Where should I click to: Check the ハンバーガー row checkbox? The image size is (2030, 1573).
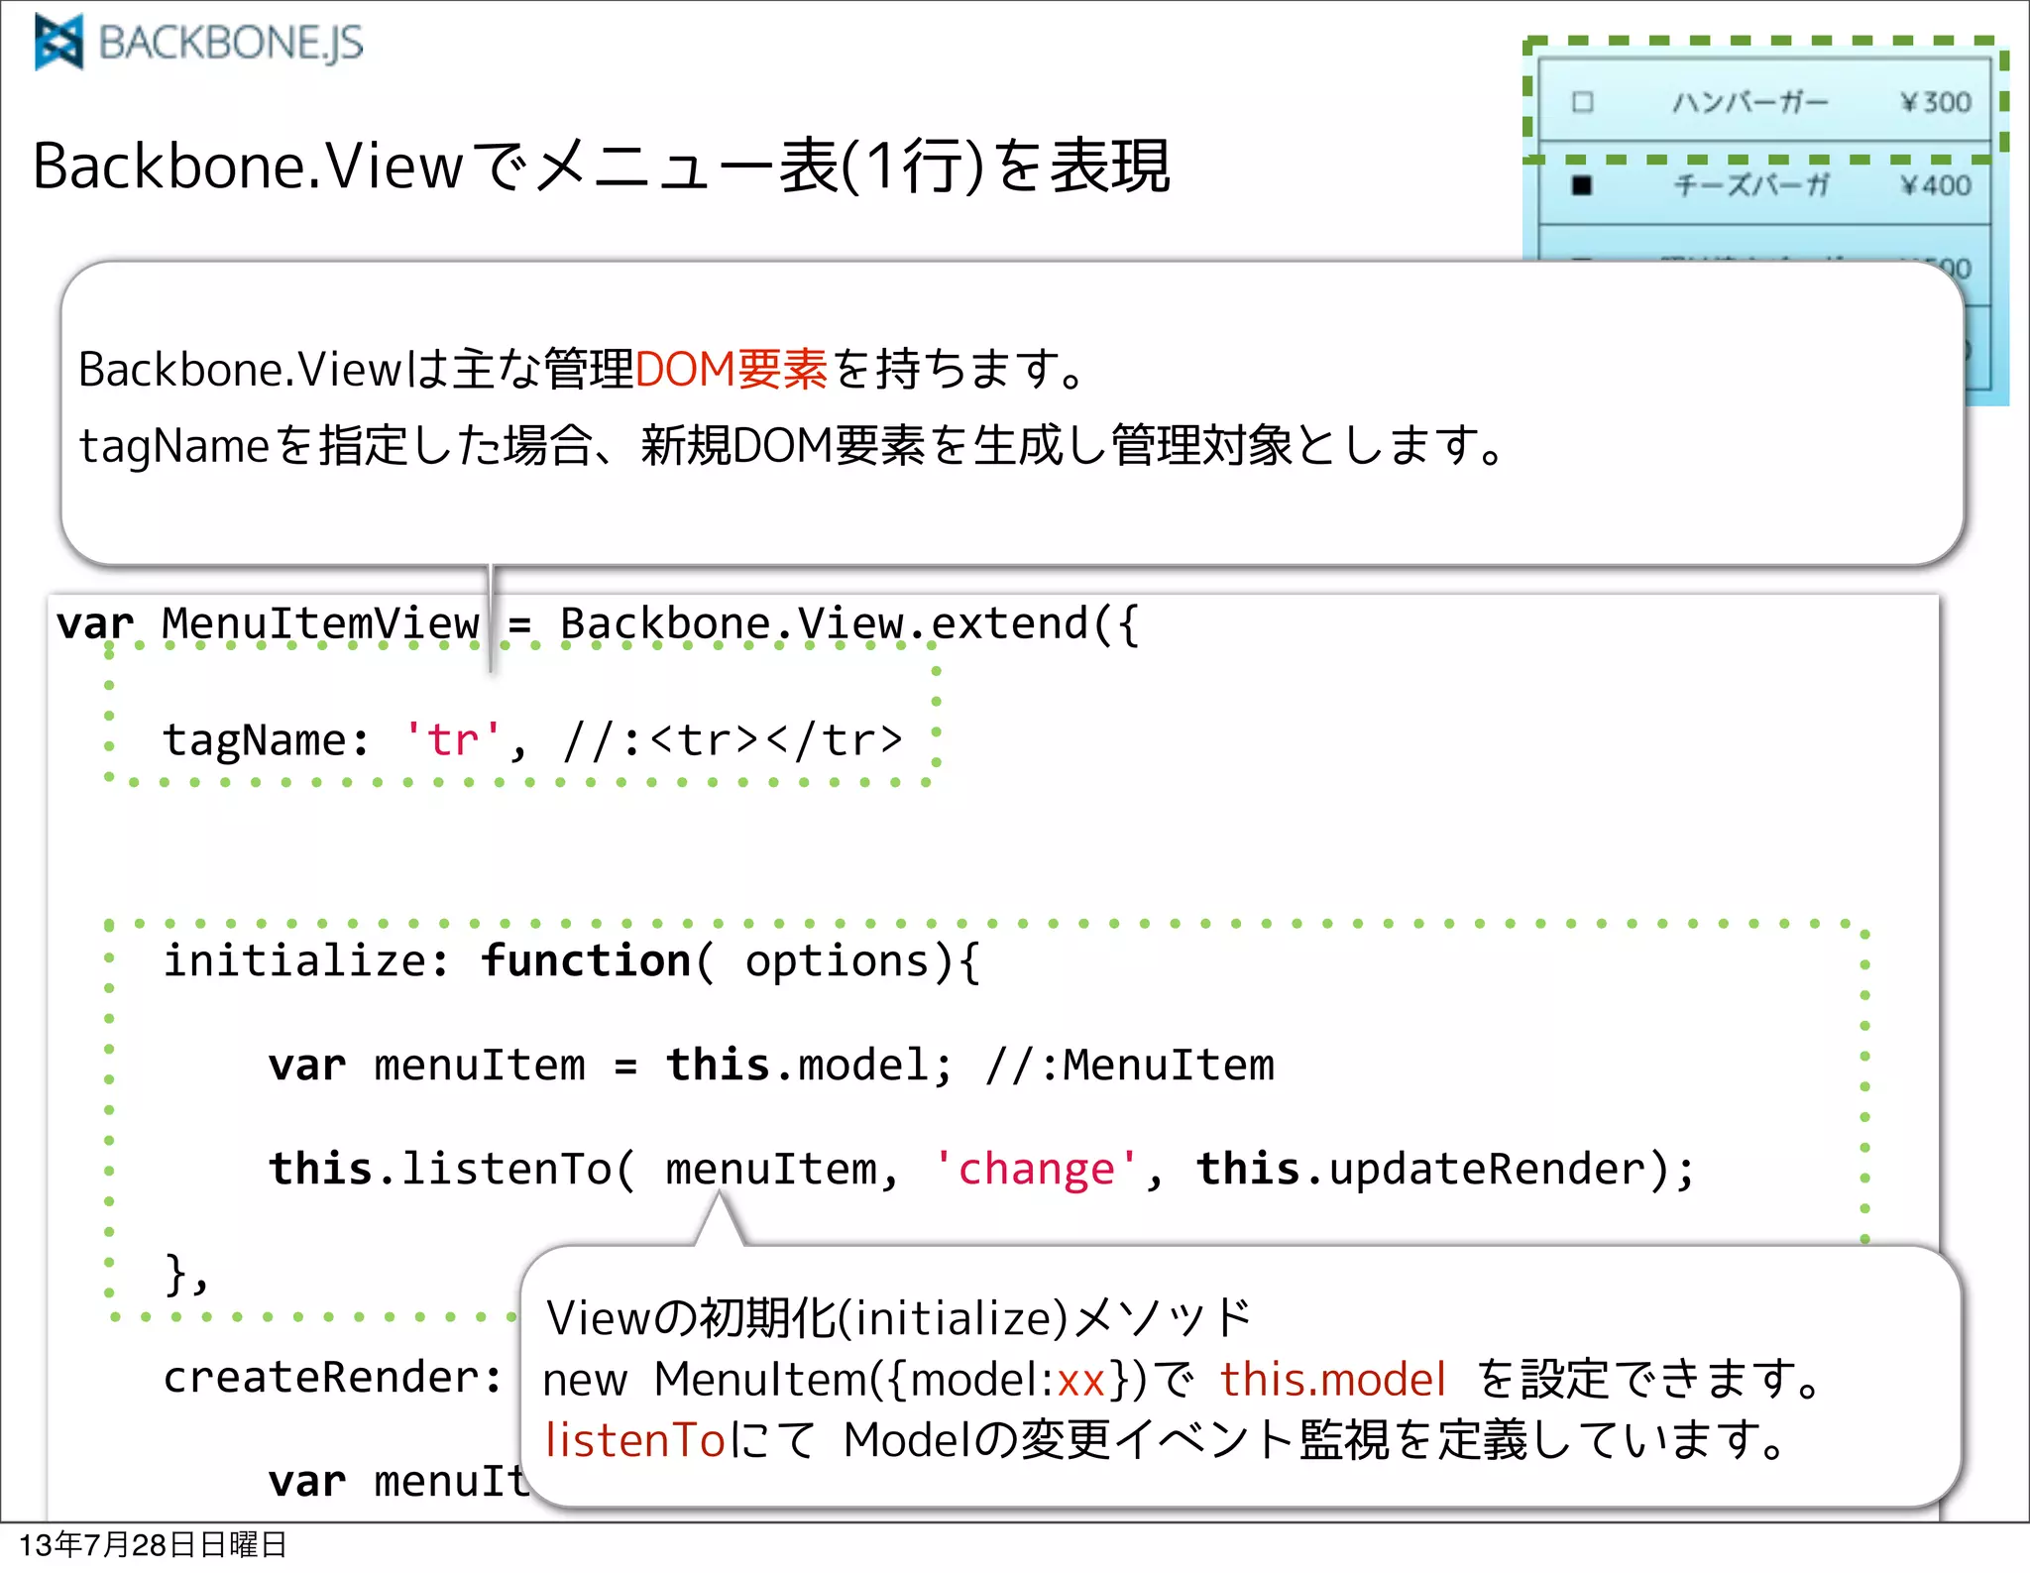[x=1583, y=102]
